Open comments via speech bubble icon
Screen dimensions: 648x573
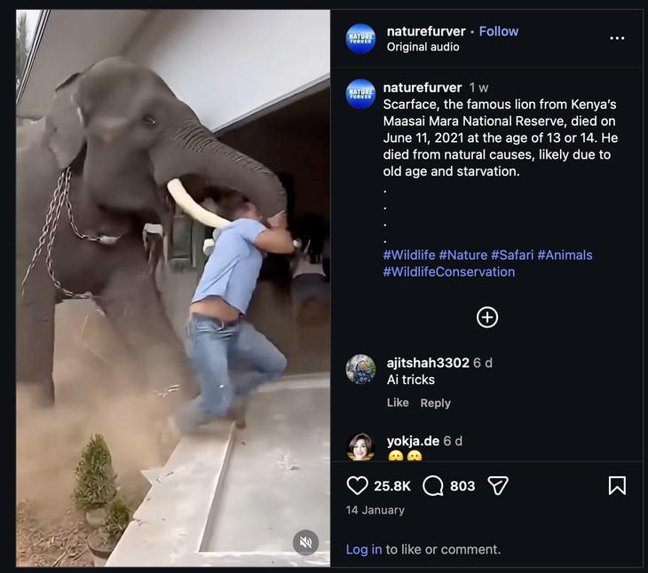[x=433, y=485]
